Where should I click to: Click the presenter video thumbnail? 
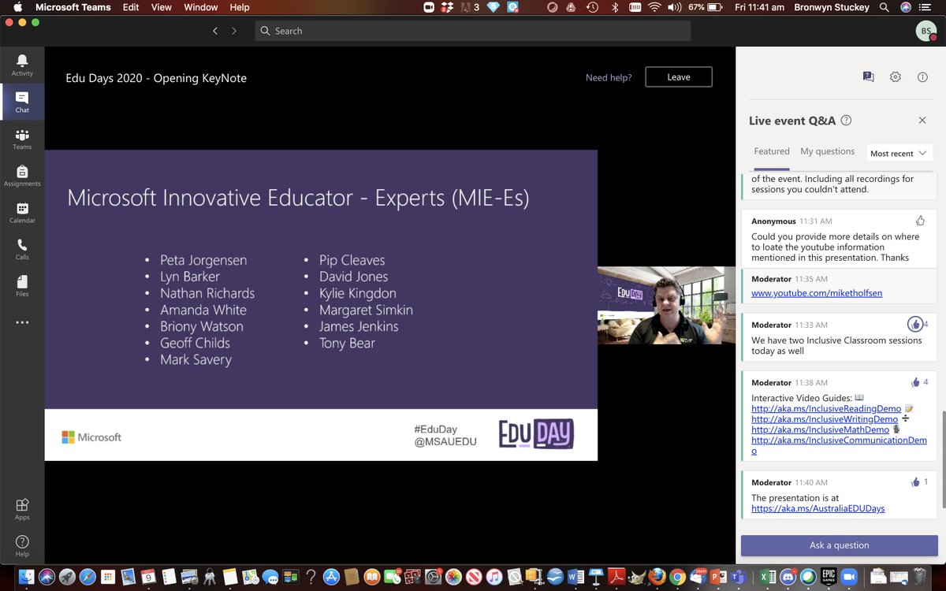tap(666, 306)
